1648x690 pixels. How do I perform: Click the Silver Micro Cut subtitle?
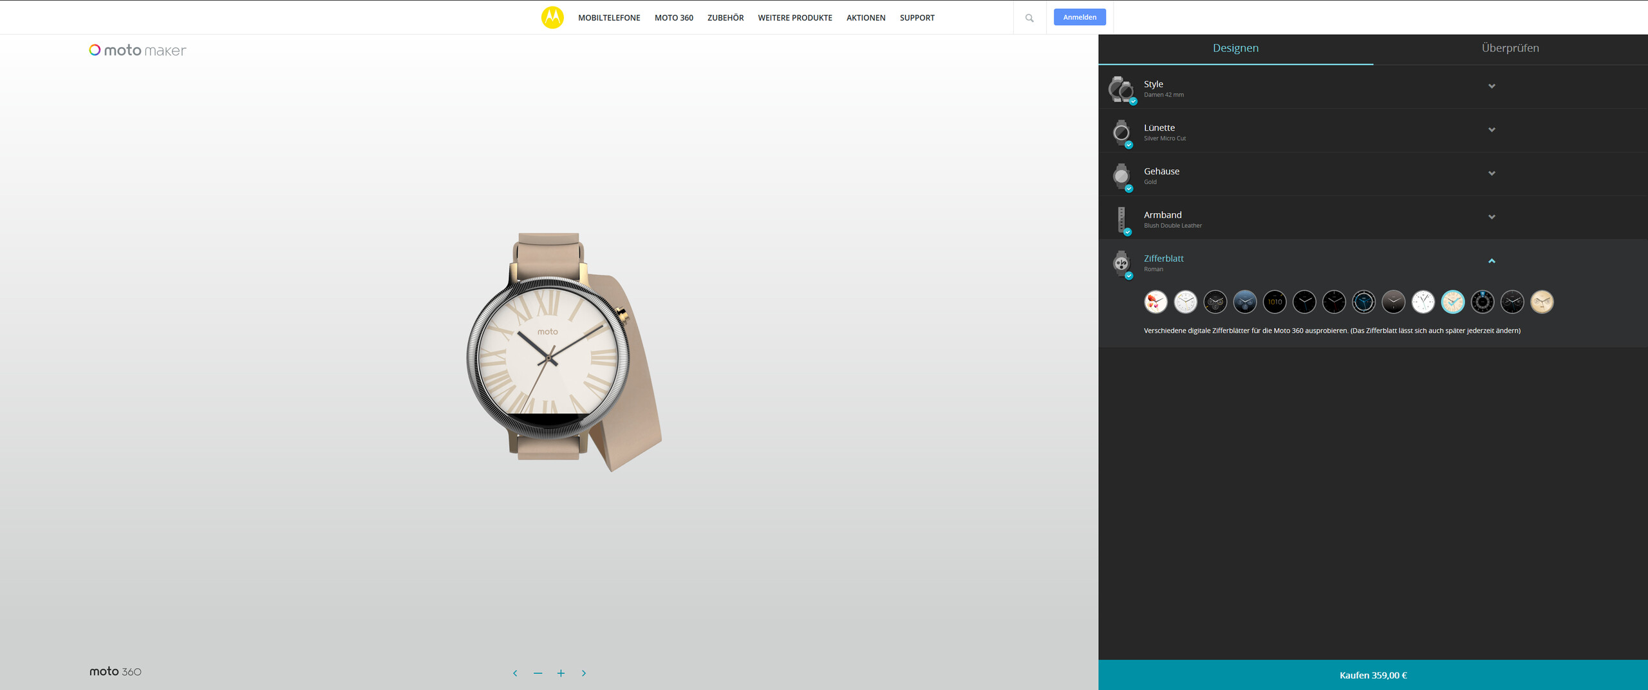click(x=1165, y=138)
